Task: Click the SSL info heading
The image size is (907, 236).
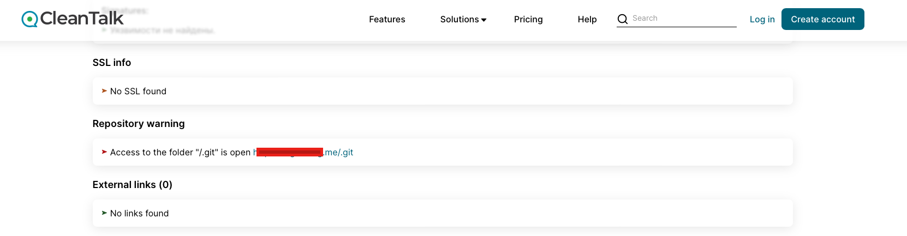Action: click(111, 63)
